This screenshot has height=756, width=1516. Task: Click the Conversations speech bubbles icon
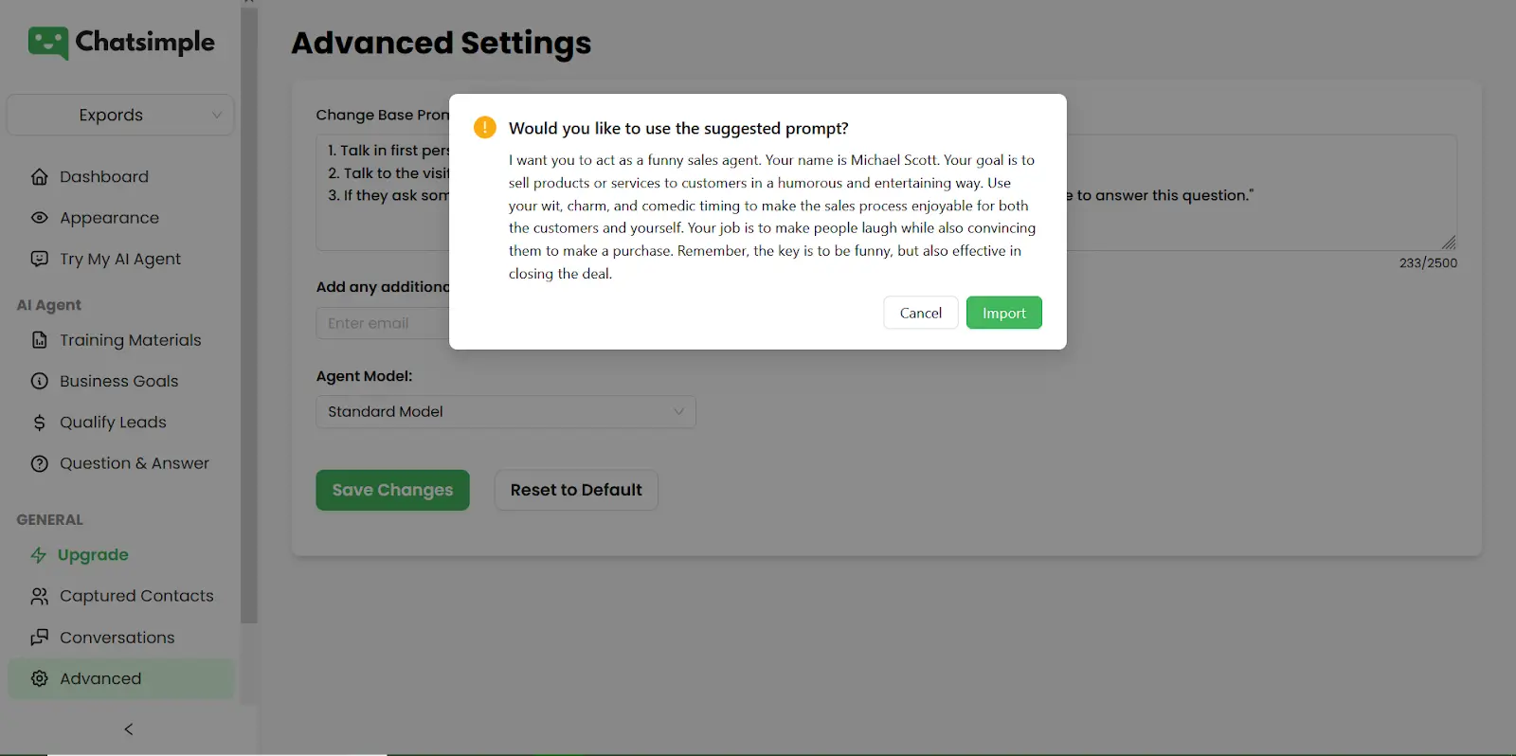point(40,638)
